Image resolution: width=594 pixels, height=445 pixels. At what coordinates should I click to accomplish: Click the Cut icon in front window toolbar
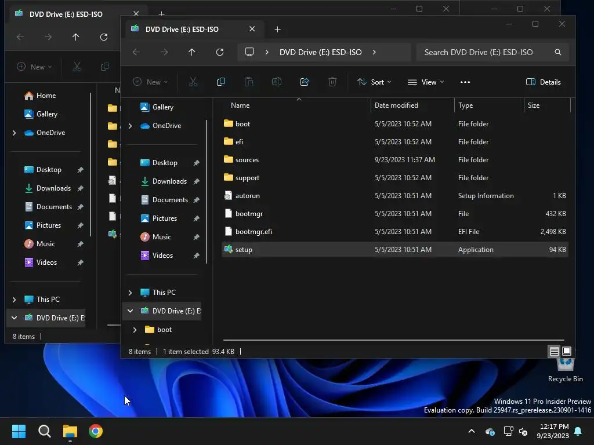[x=193, y=82]
